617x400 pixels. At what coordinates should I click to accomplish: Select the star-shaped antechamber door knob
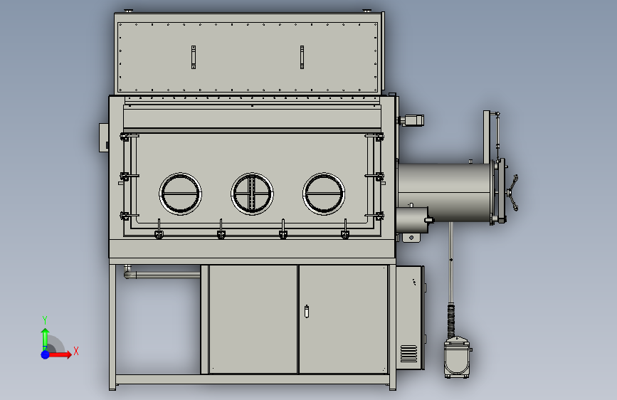click(513, 193)
